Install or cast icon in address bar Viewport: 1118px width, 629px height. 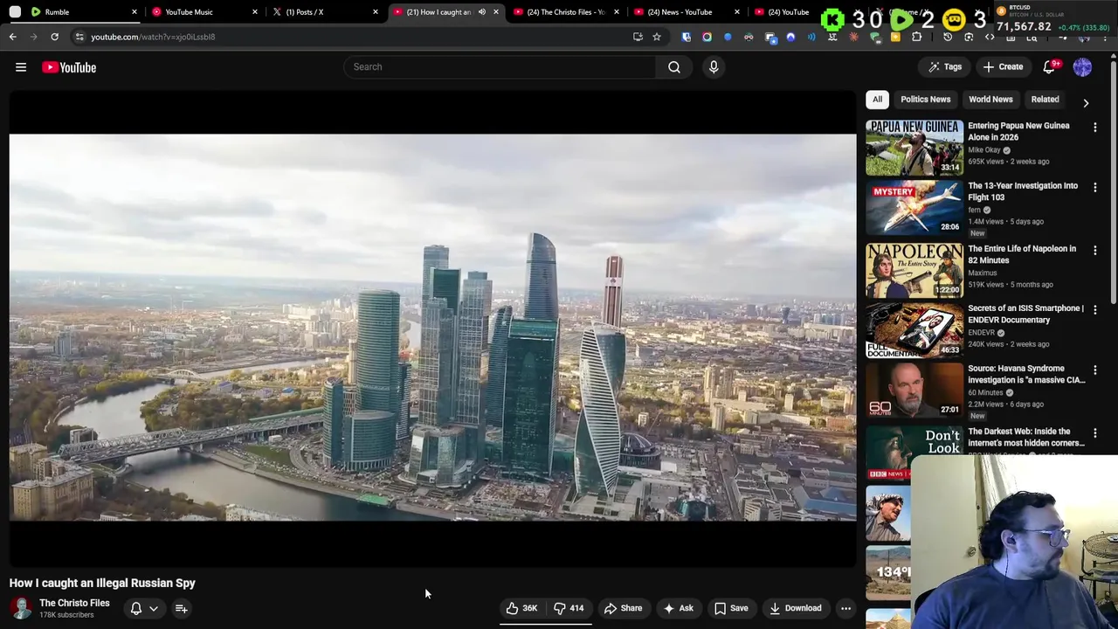point(638,37)
